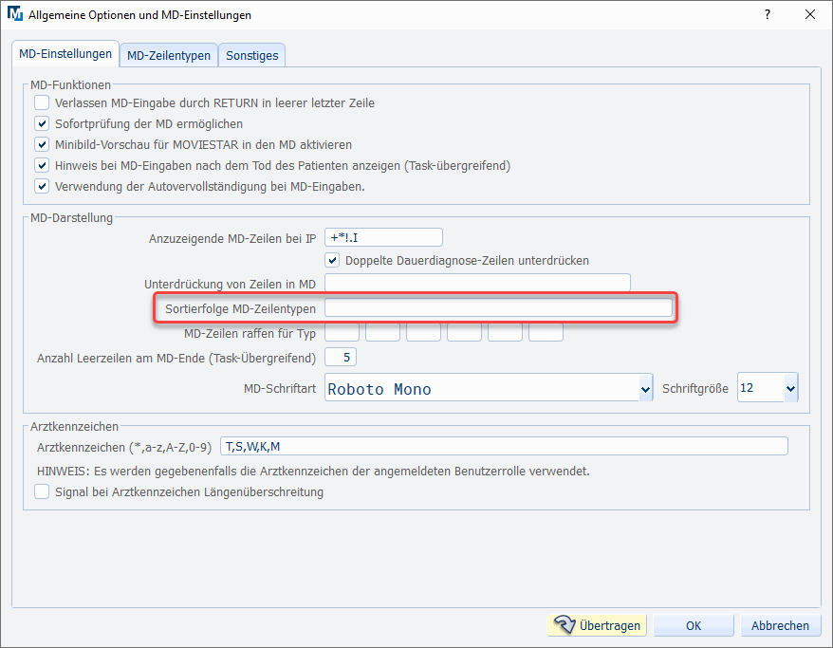The height and width of the screenshot is (648, 833).
Task: Confirm with the OK button
Action: tap(694, 625)
